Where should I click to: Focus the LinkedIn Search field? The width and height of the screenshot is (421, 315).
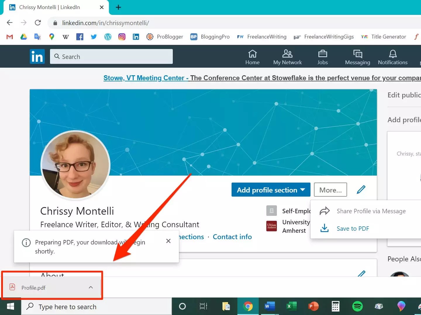111,56
